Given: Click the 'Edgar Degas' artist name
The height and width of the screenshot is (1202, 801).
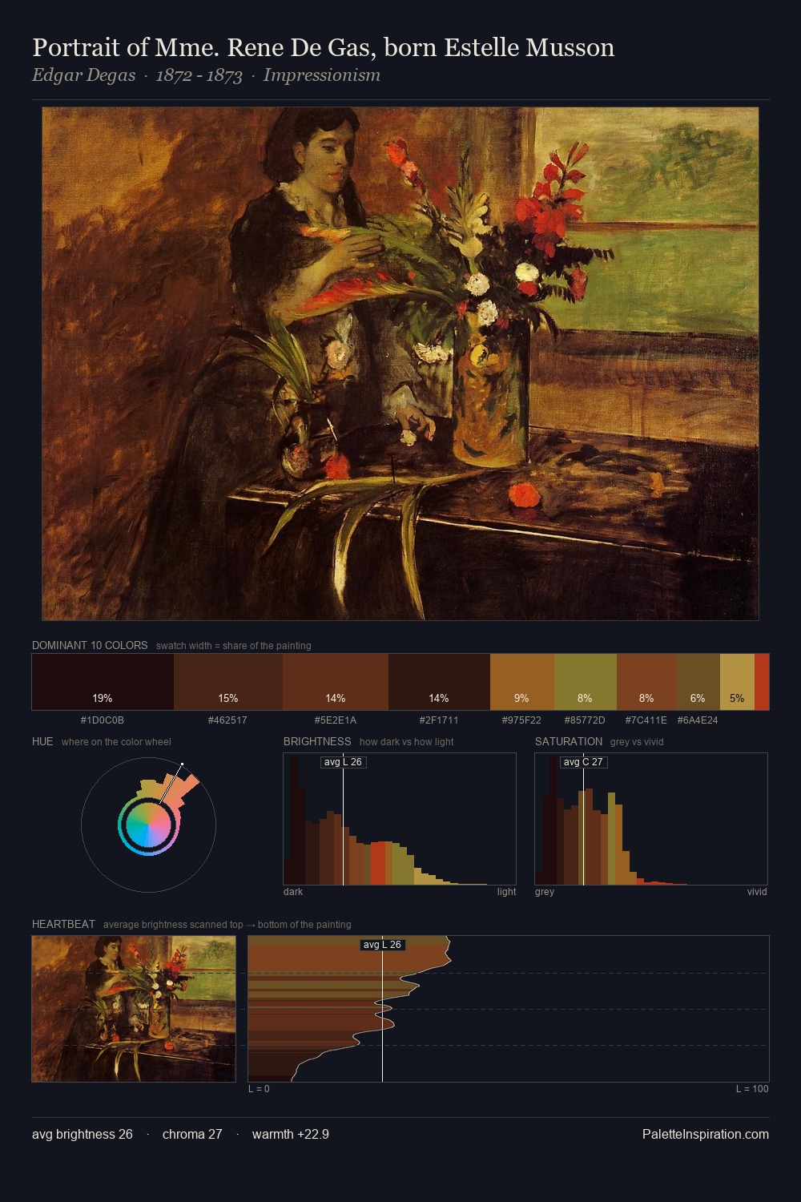Looking at the screenshot, I should (84, 75).
